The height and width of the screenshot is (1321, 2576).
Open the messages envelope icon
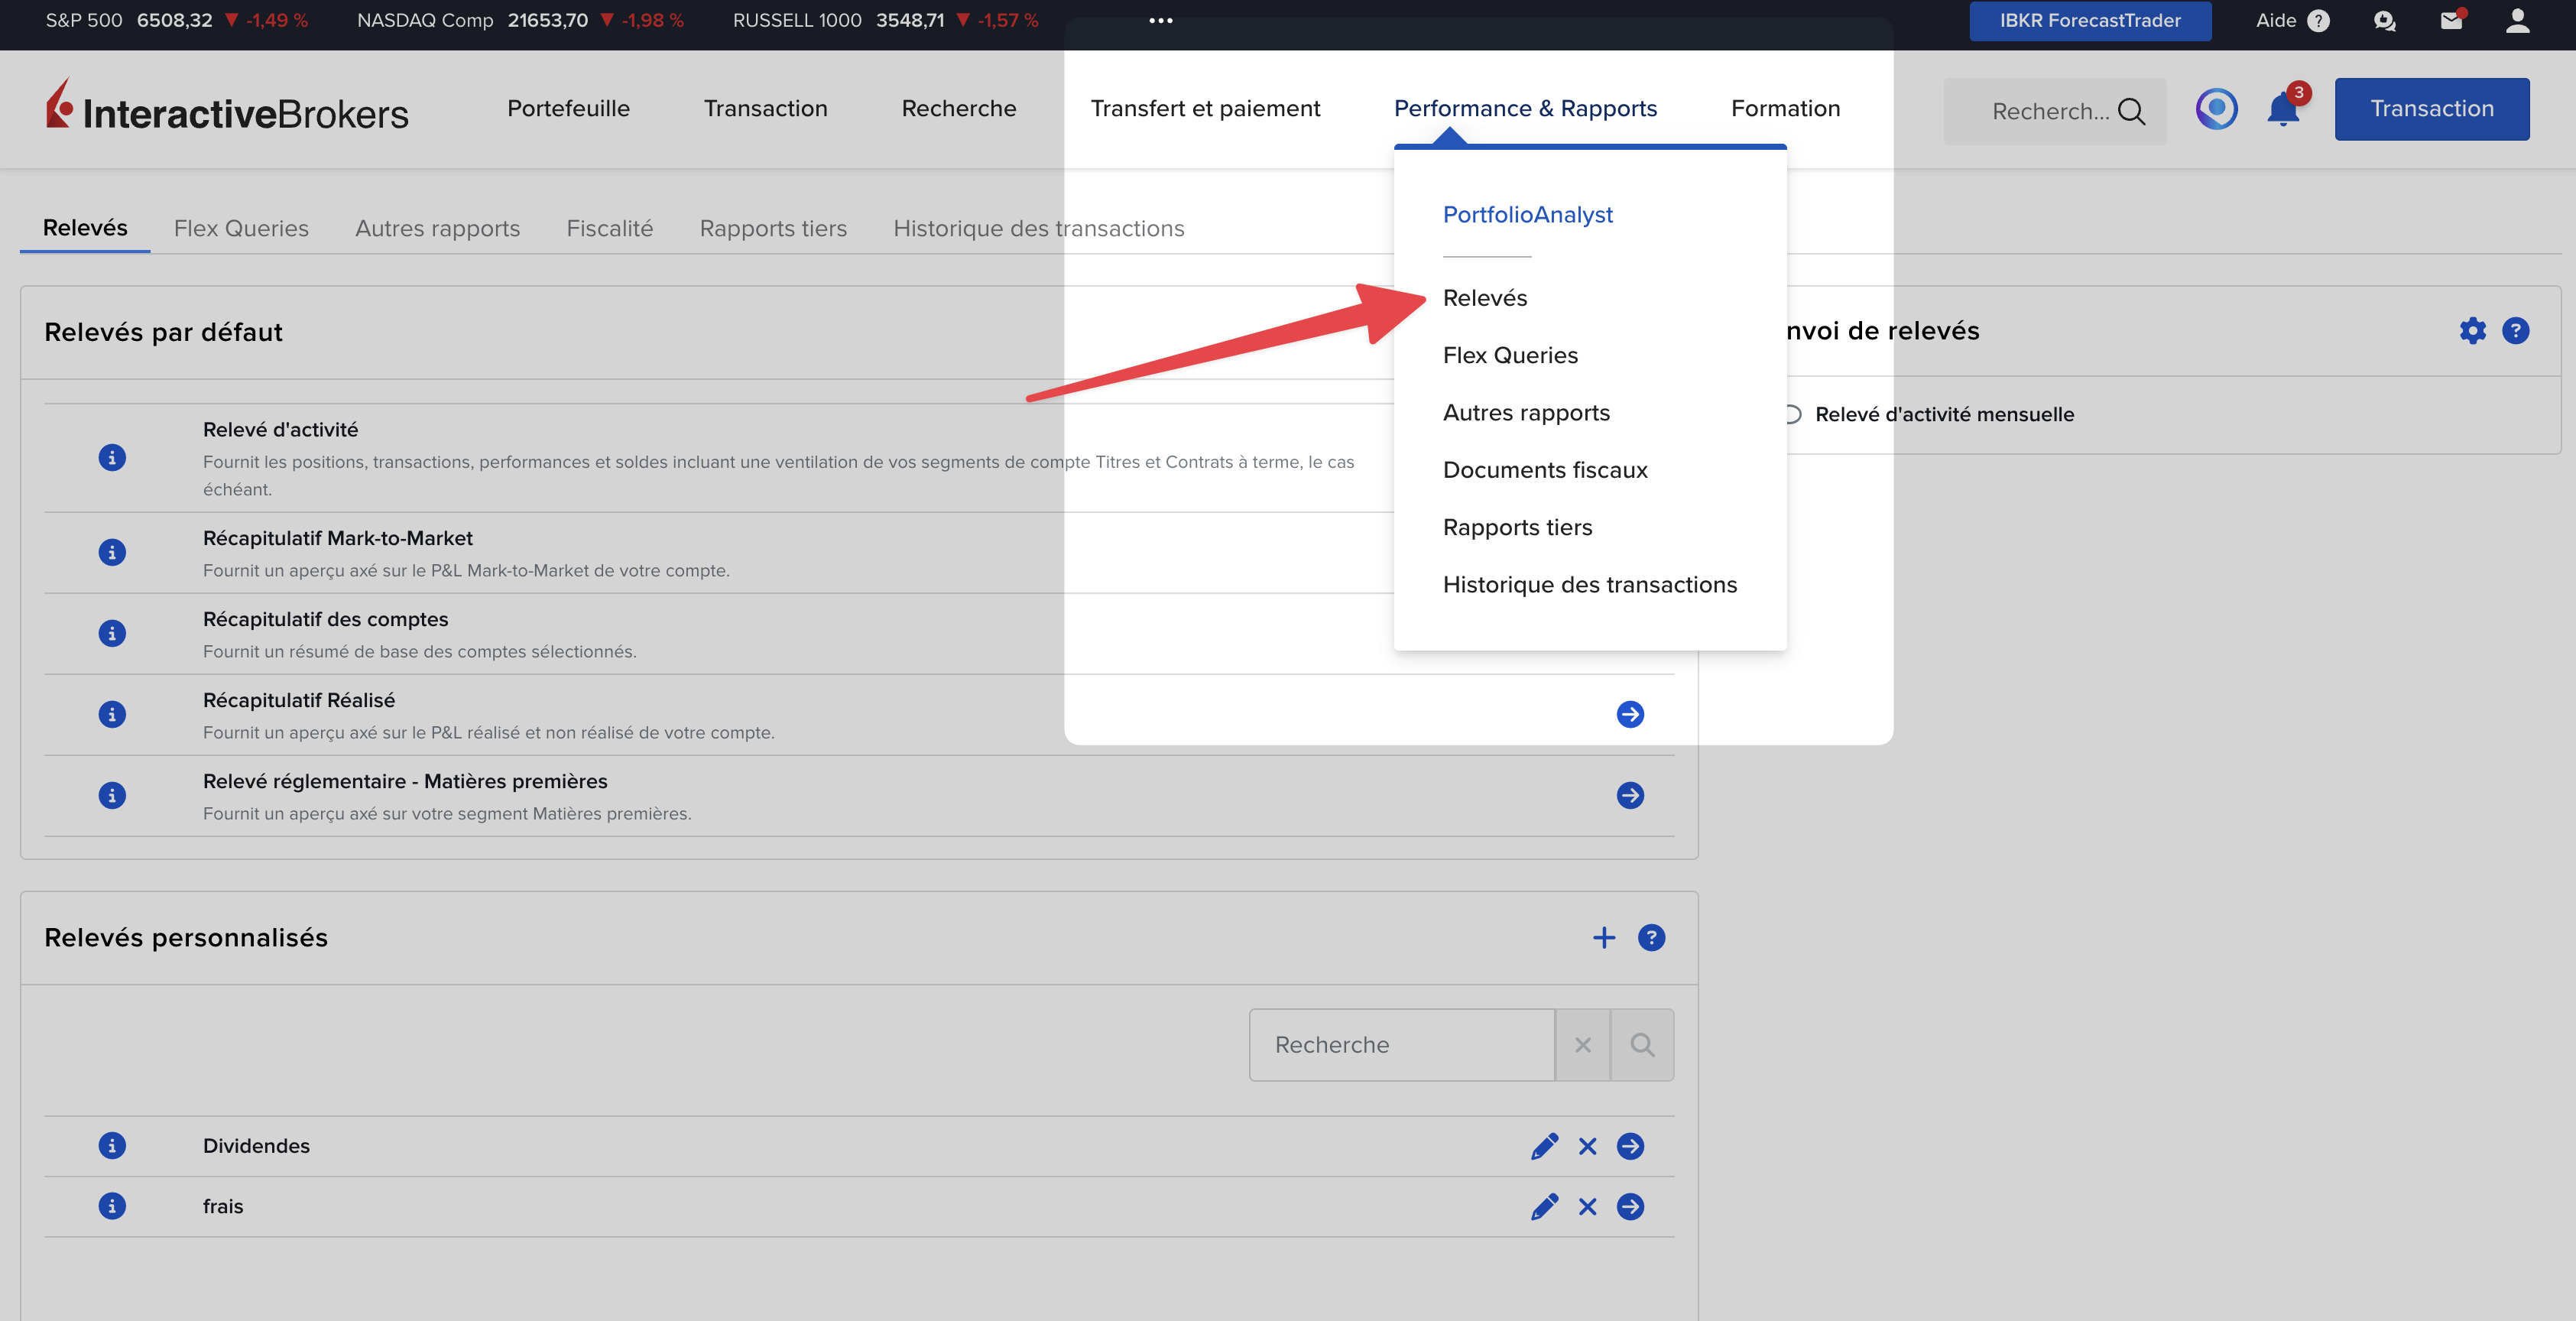coord(2450,21)
